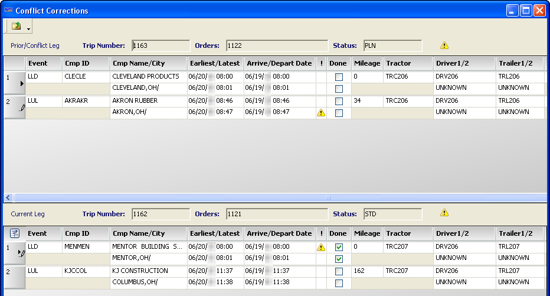Click the COLUMBUS,OH/ city cell
The image size is (550, 296).
click(x=148, y=282)
